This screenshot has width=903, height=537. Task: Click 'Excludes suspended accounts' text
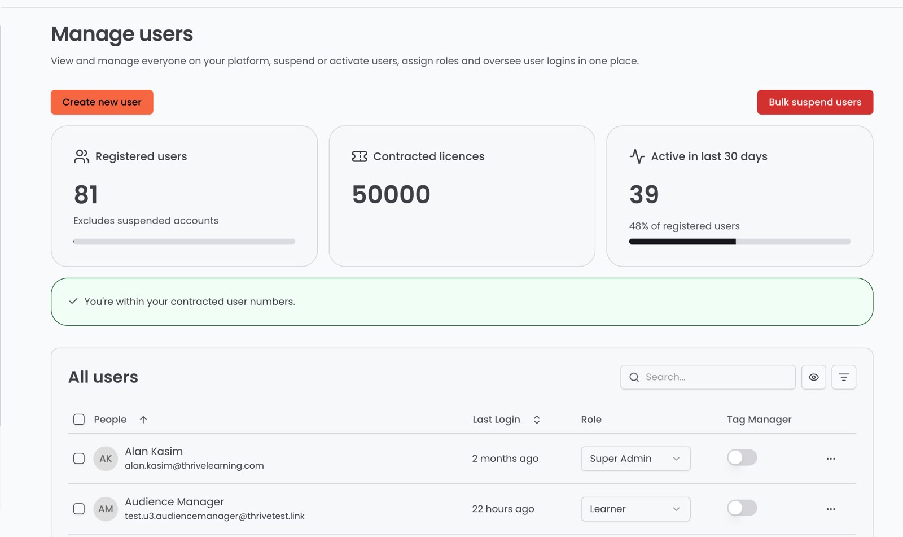pyautogui.click(x=146, y=221)
